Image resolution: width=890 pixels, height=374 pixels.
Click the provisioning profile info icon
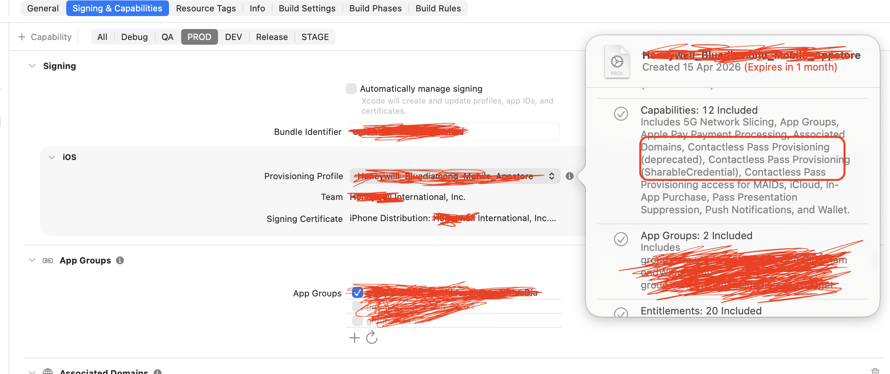tap(570, 176)
